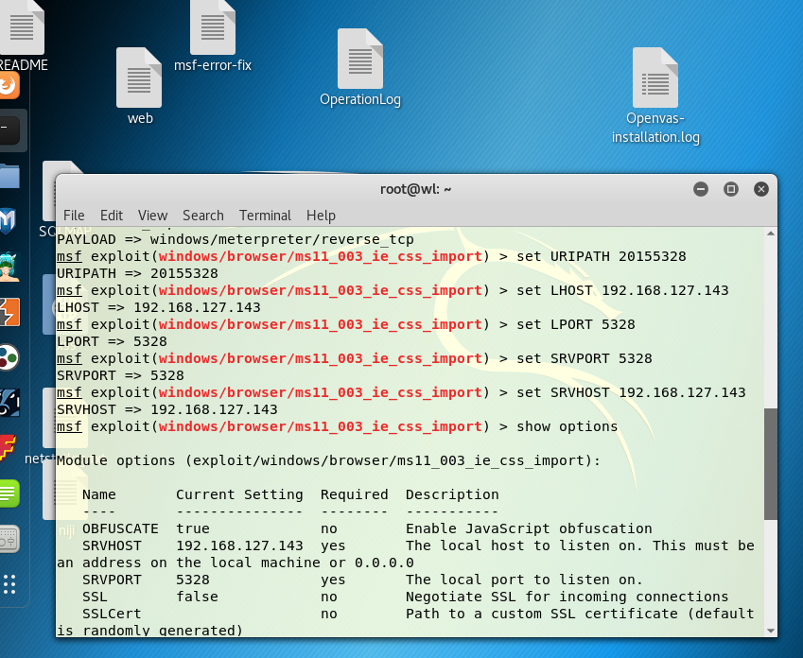Click the terminal scrollbar thumb
The height and width of the screenshot is (658, 803).
[x=771, y=464]
